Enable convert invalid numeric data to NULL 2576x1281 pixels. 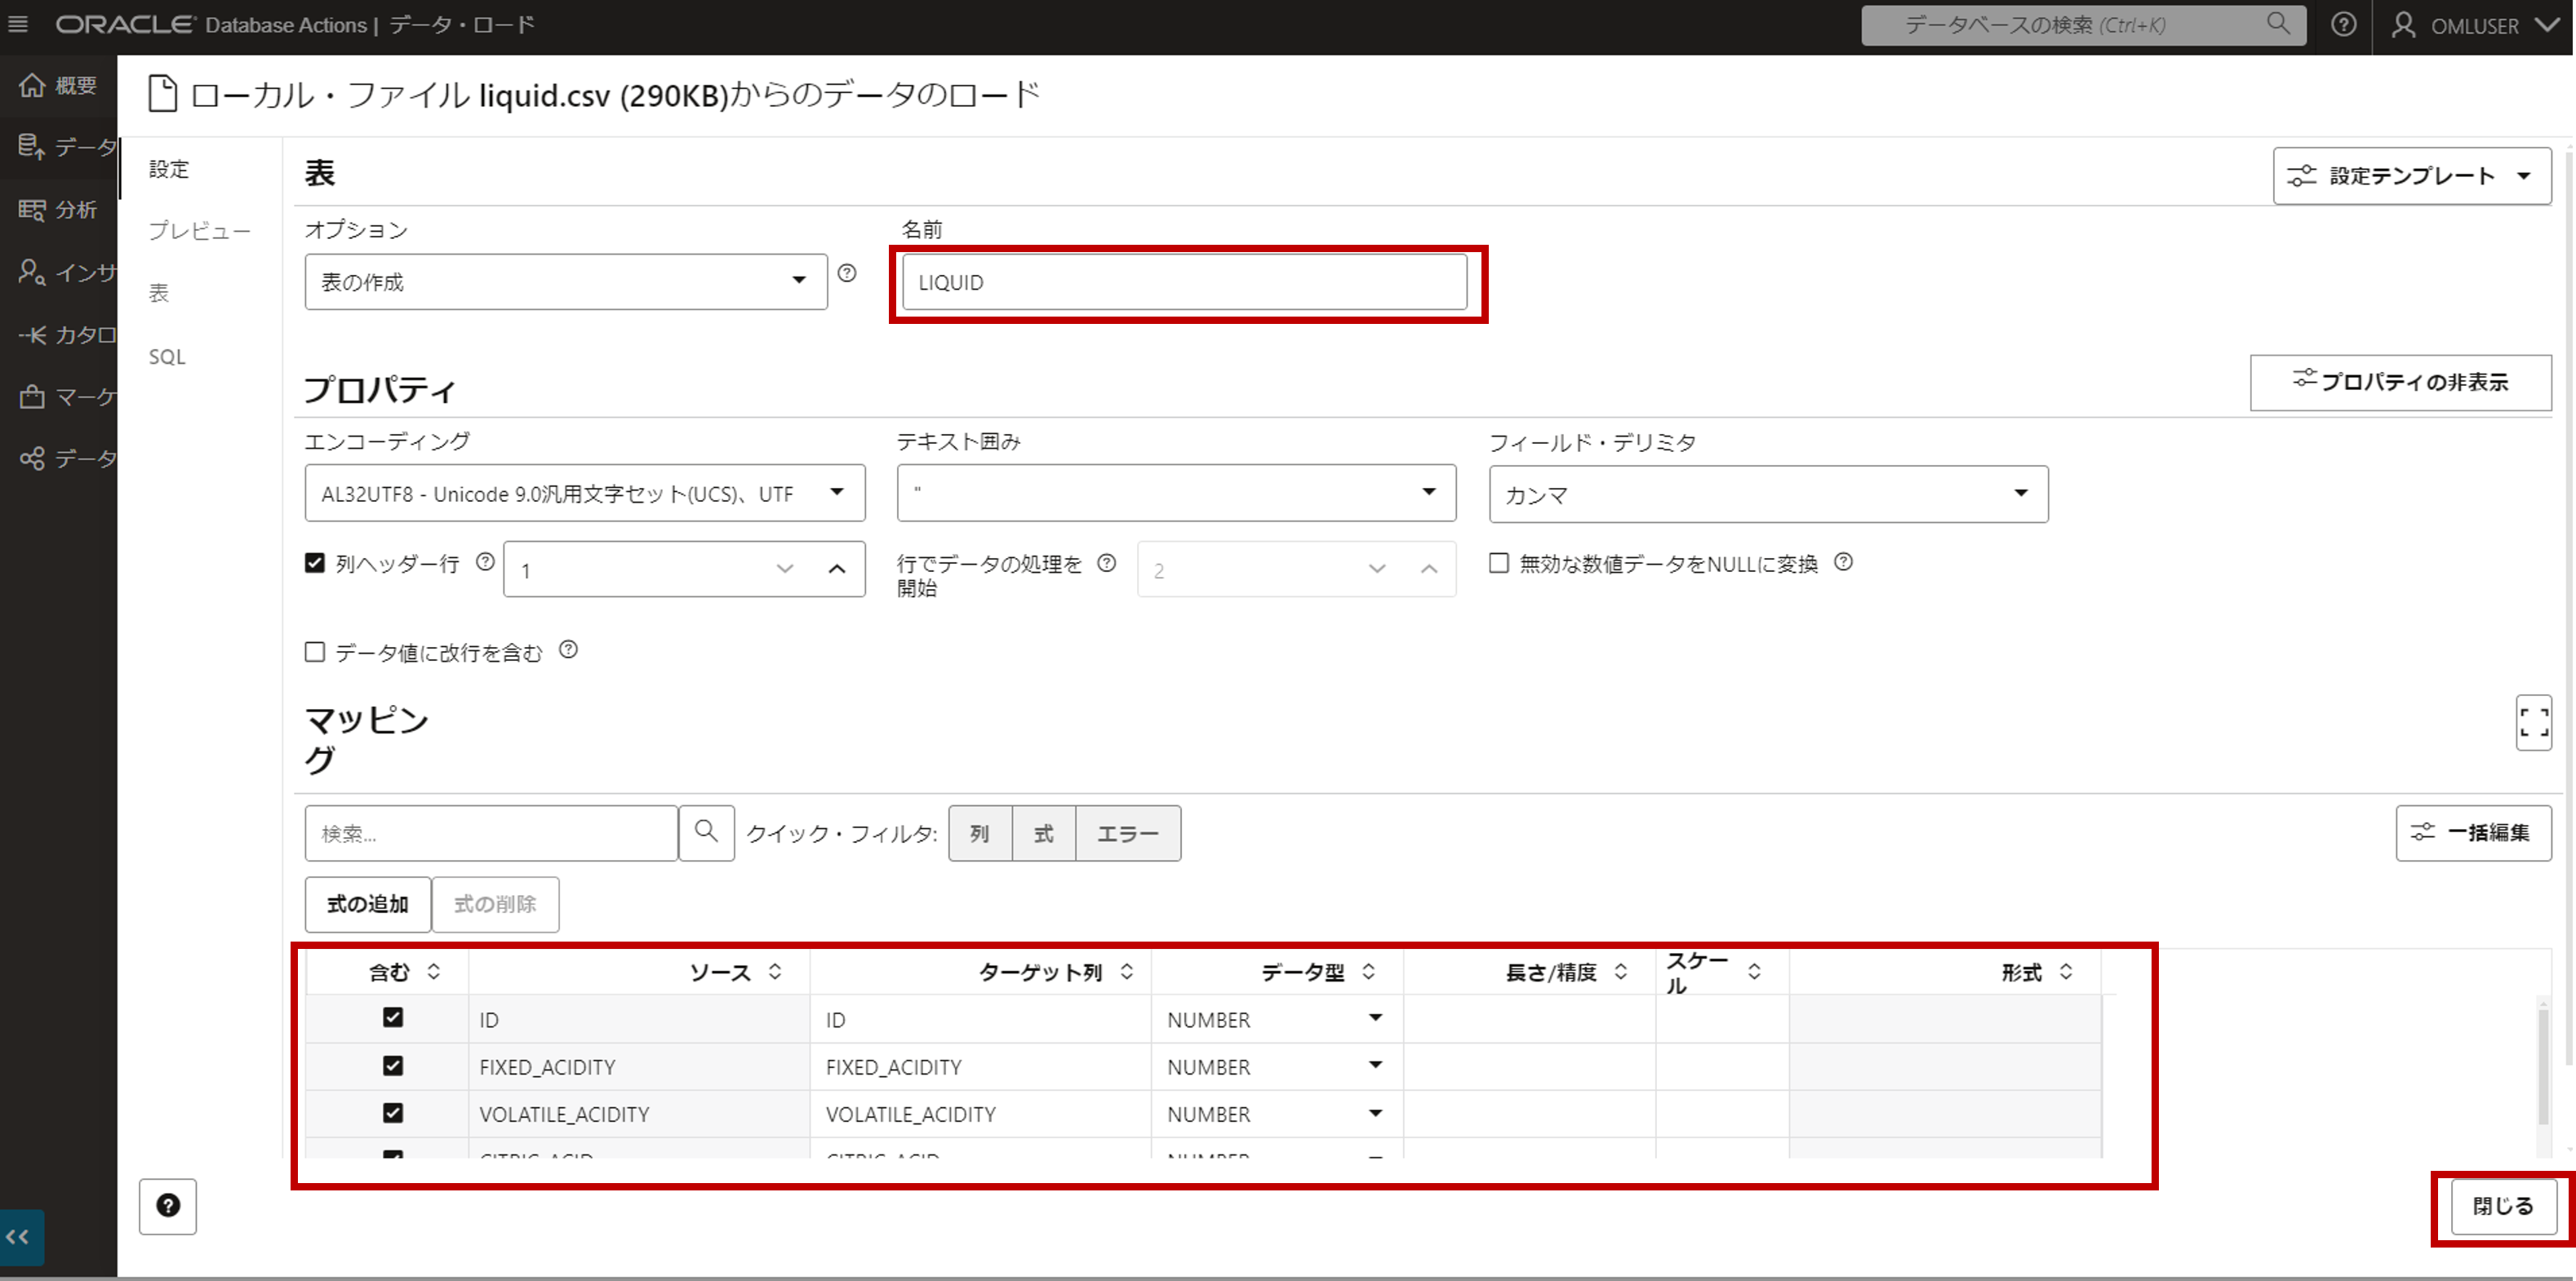pos(1499,563)
